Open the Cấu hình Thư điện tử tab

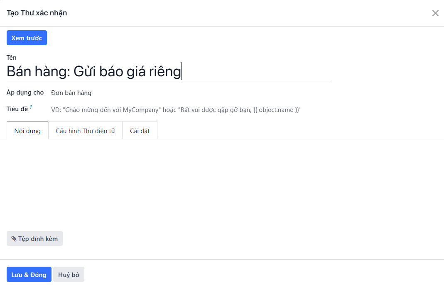click(85, 131)
